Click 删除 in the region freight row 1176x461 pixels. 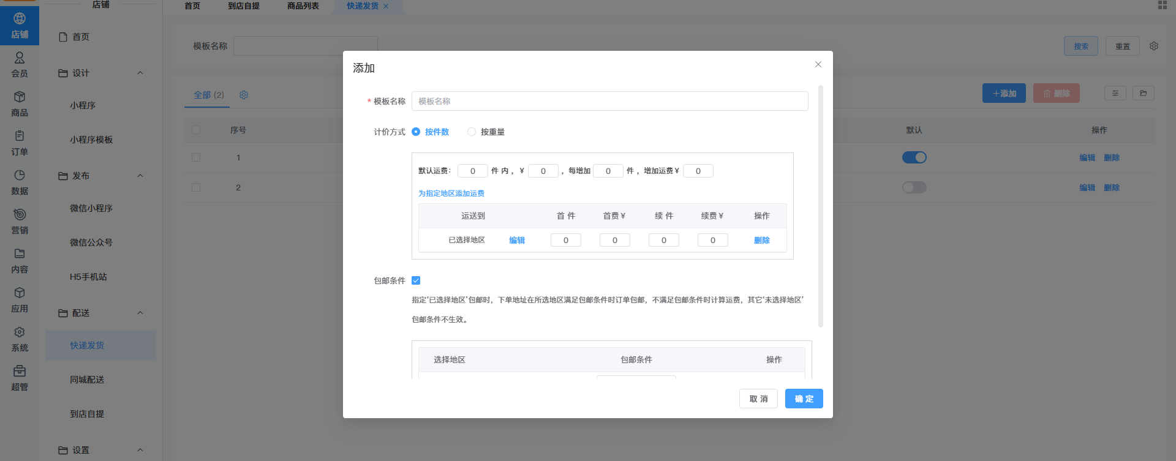[762, 241]
